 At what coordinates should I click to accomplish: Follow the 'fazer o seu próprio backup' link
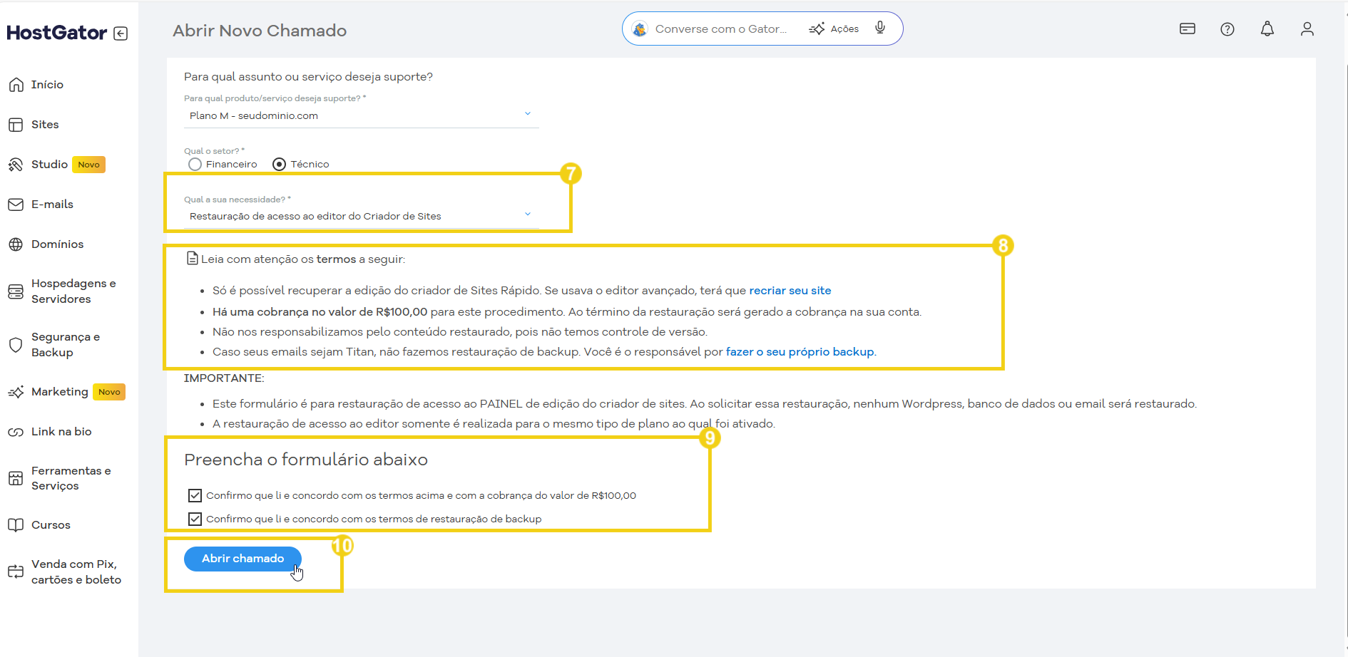[800, 352]
